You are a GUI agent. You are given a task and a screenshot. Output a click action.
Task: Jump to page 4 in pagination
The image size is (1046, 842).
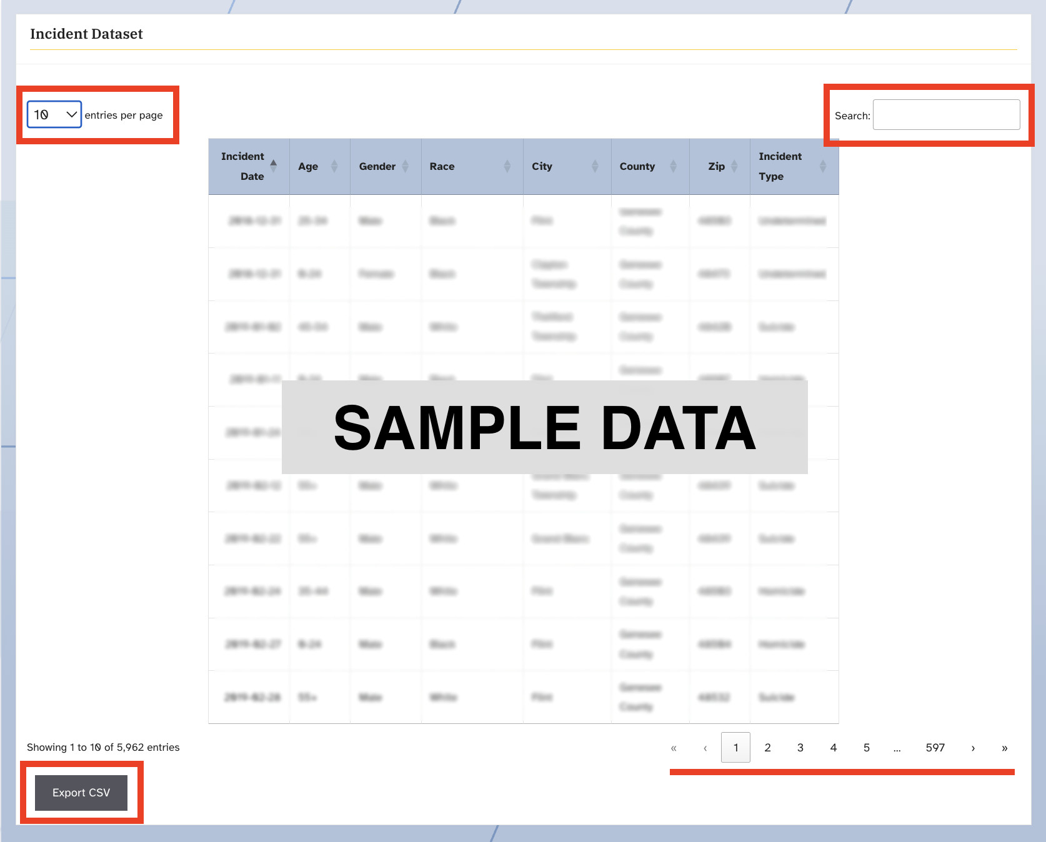pos(833,748)
